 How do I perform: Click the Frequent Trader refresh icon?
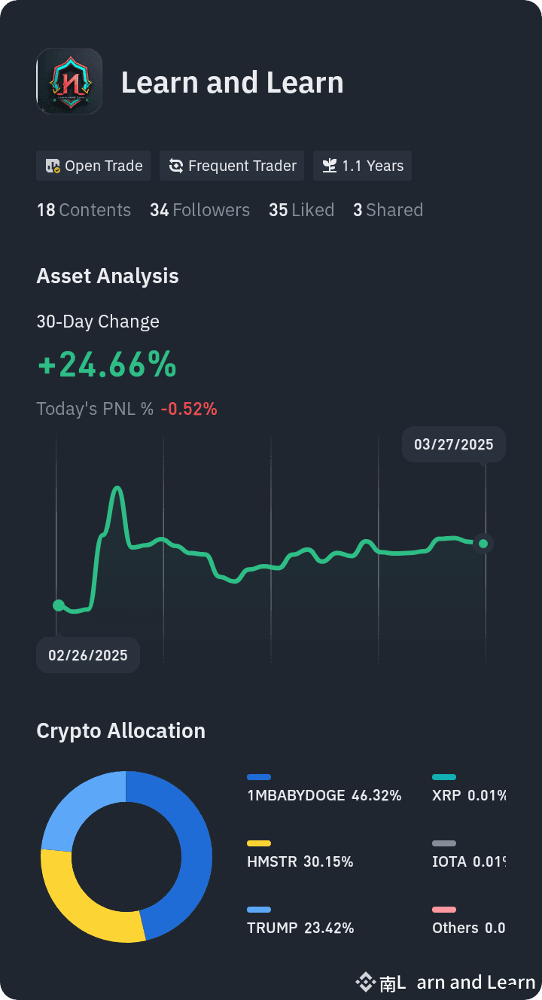(176, 166)
